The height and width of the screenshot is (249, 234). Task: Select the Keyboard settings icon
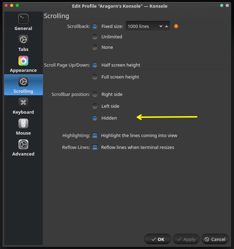click(x=23, y=103)
